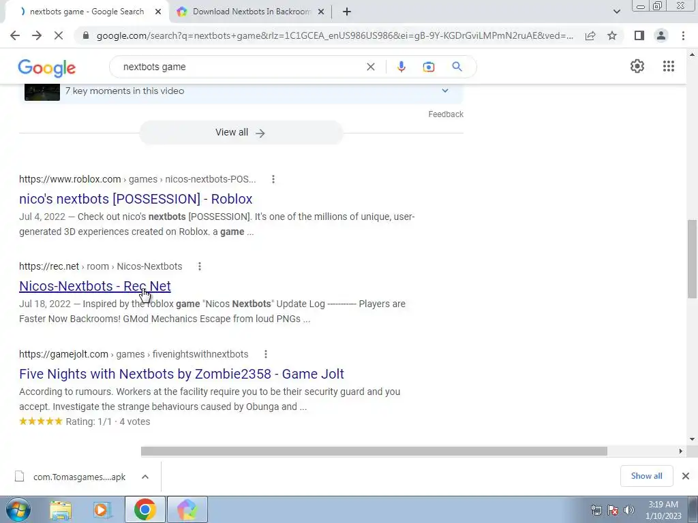This screenshot has width=698, height=523.
Task: Click the https://rec.net breadcrumb text
Action: coord(49,266)
